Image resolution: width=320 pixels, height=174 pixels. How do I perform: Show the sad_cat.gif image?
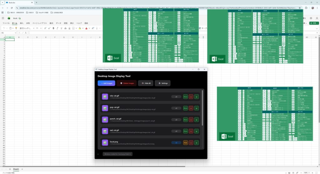[185, 131]
